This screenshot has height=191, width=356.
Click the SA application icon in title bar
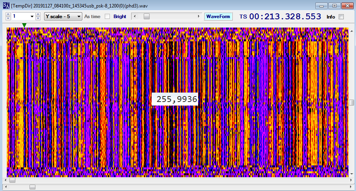6,6
